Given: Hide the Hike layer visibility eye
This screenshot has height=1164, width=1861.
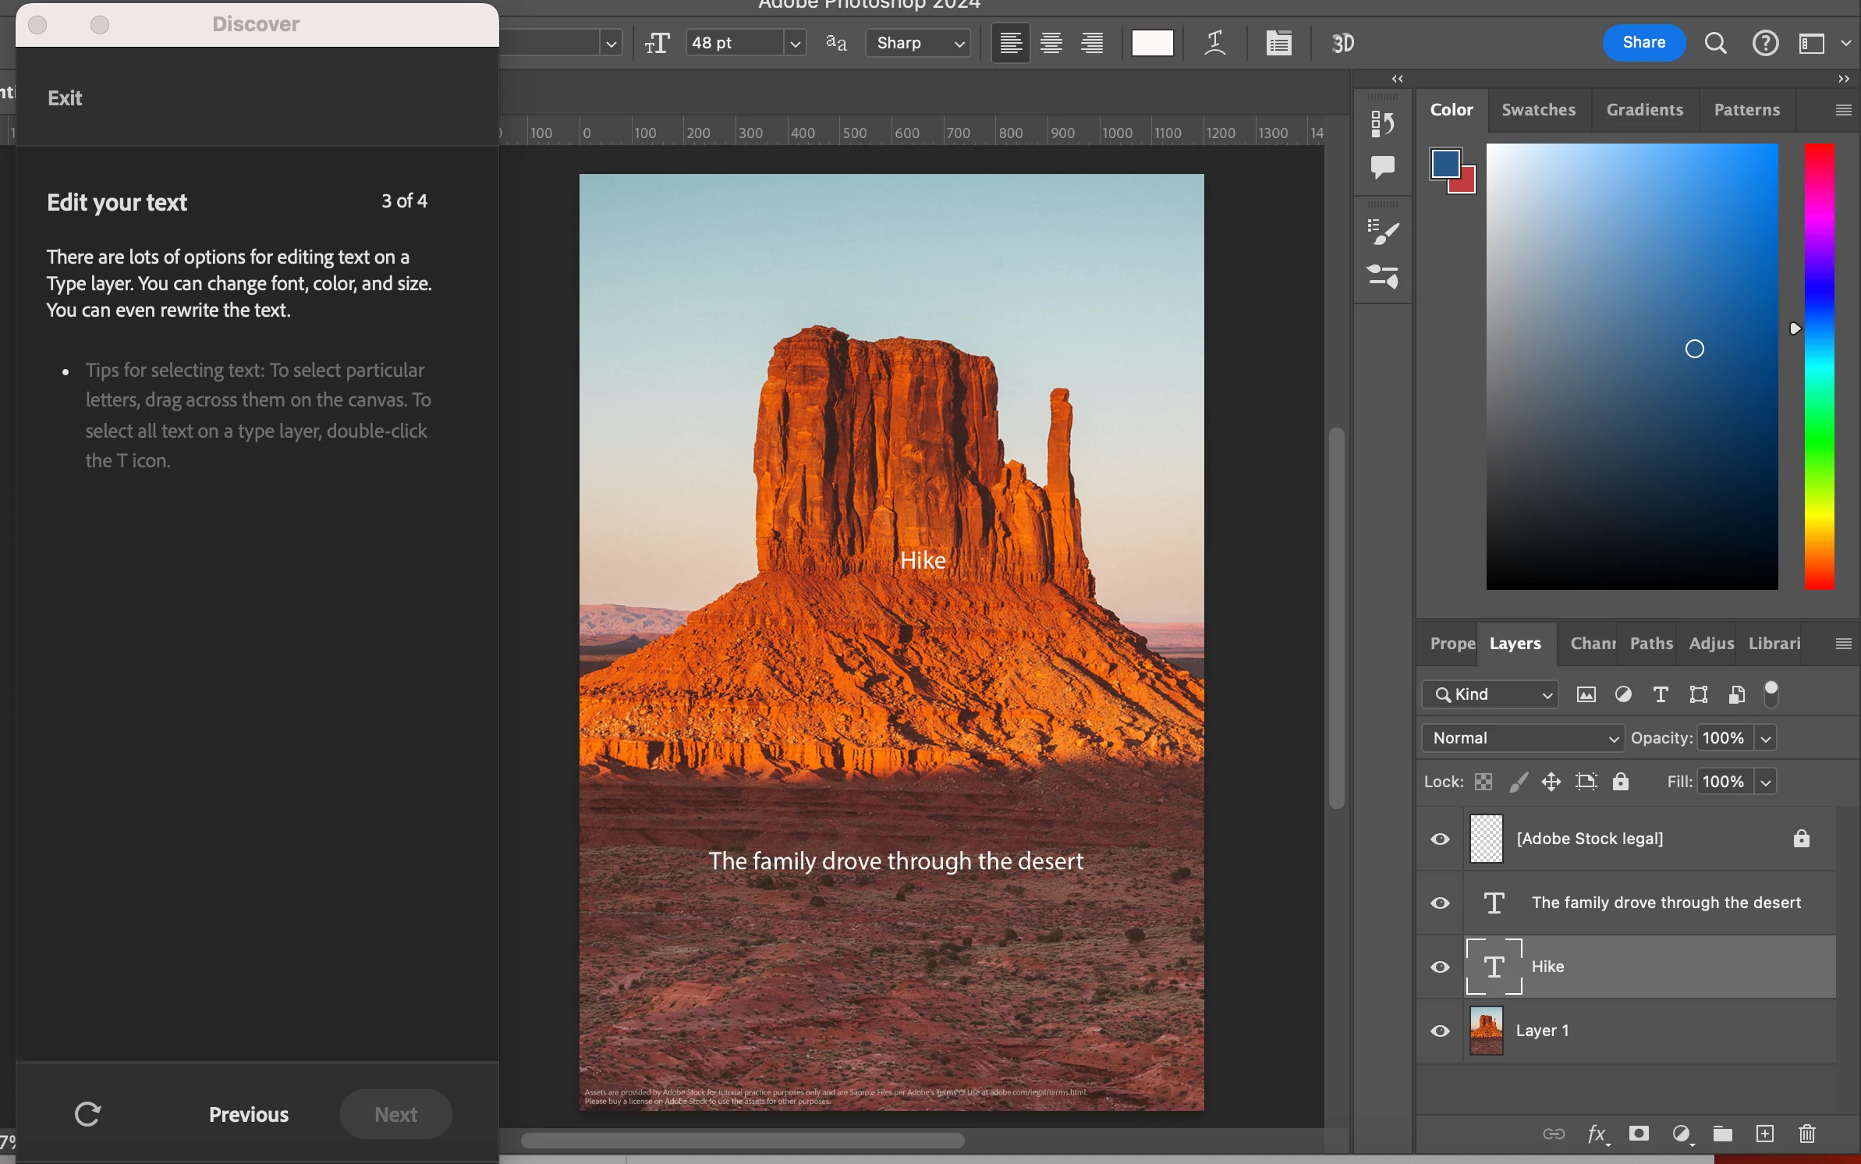Looking at the screenshot, I should (x=1440, y=967).
